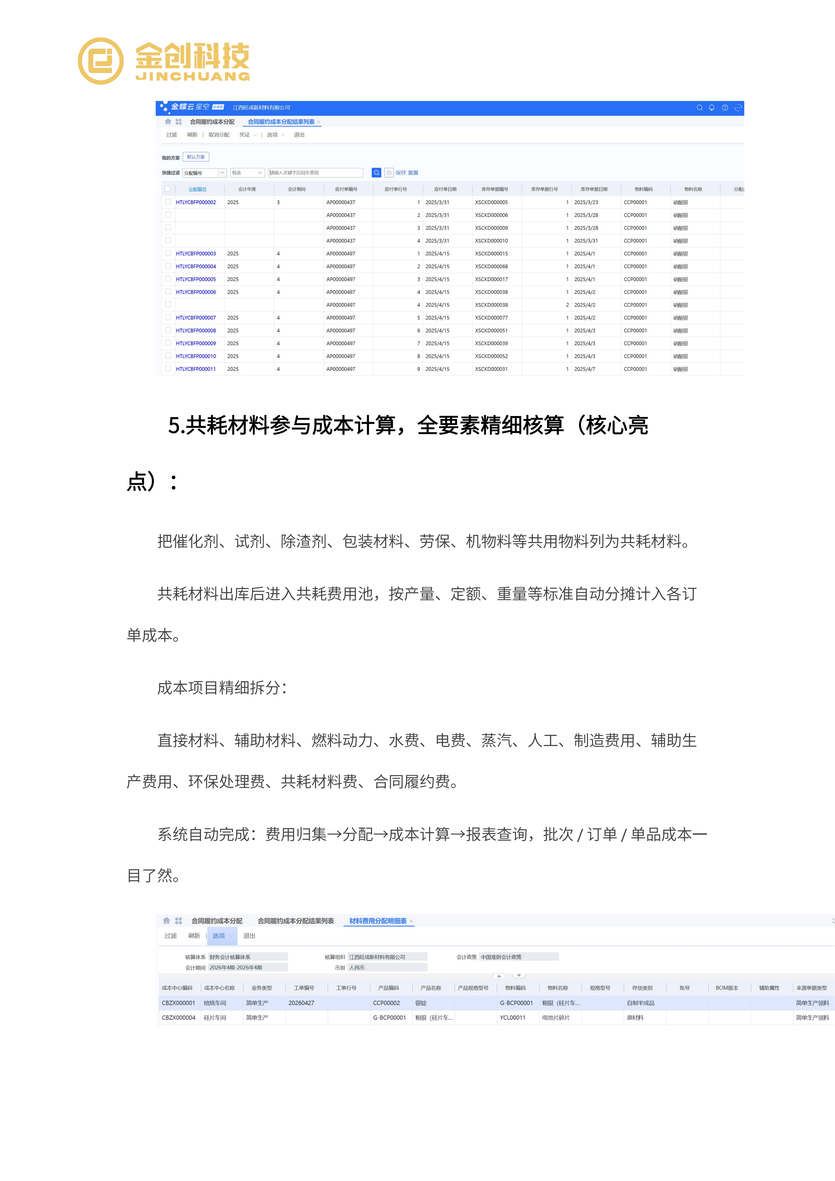Image resolution: width=835 pixels, height=1181 pixels.
Task: Close the 合同履约成本分配结果列表 tab
Action: (x=318, y=123)
